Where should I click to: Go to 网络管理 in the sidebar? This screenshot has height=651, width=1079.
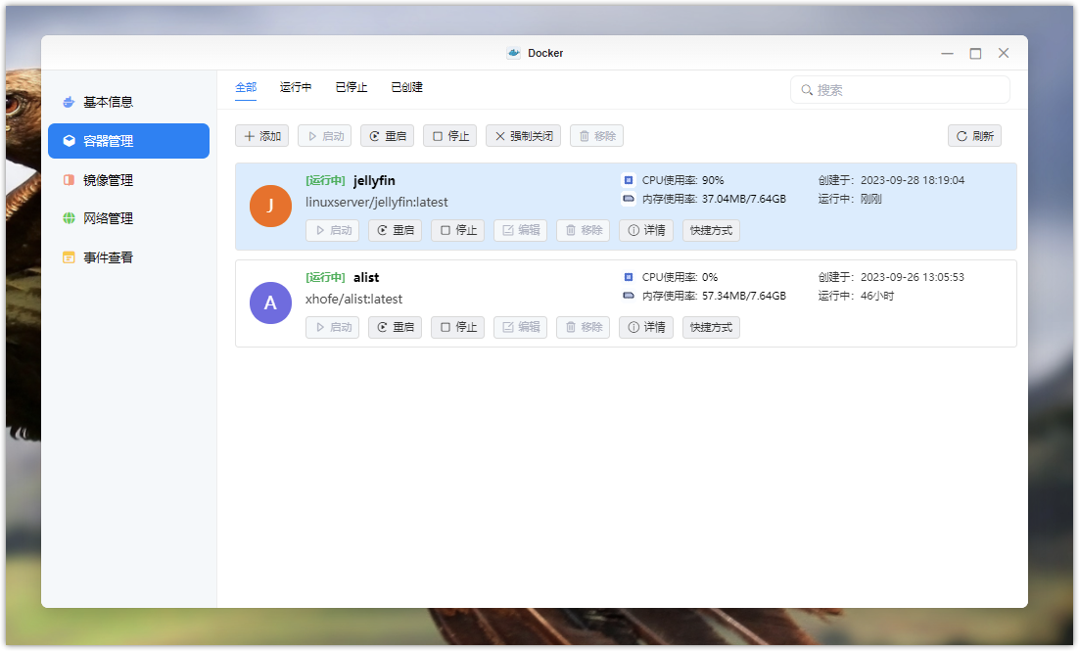click(x=128, y=218)
